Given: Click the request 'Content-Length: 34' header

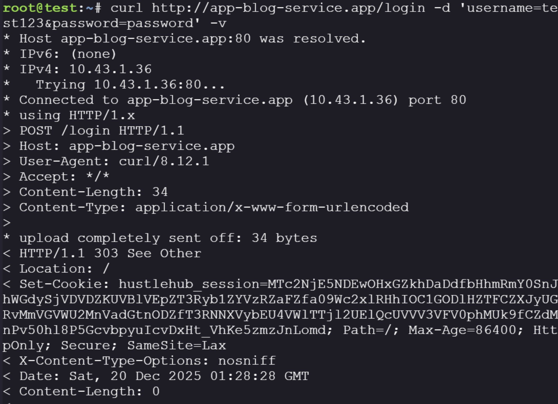Looking at the screenshot, I should pyautogui.click(x=93, y=192).
